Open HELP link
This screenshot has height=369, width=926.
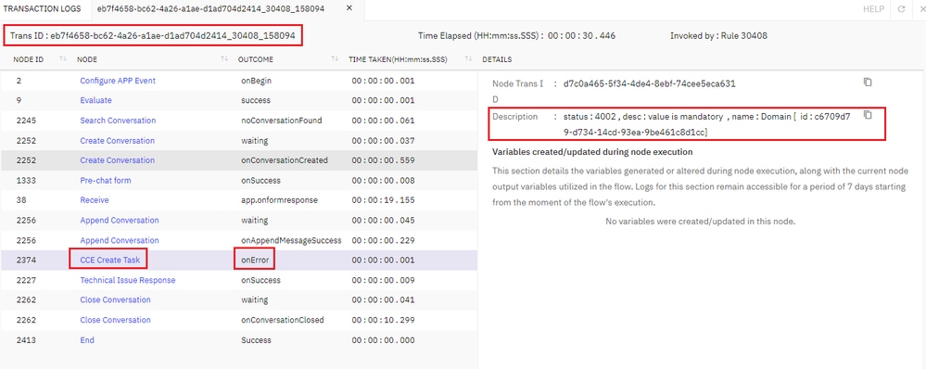[x=873, y=9]
